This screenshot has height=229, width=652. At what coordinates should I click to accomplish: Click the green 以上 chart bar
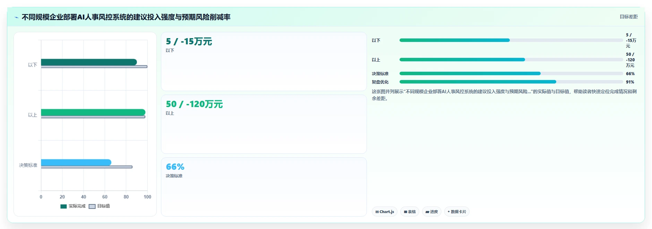pyautogui.click(x=93, y=112)
